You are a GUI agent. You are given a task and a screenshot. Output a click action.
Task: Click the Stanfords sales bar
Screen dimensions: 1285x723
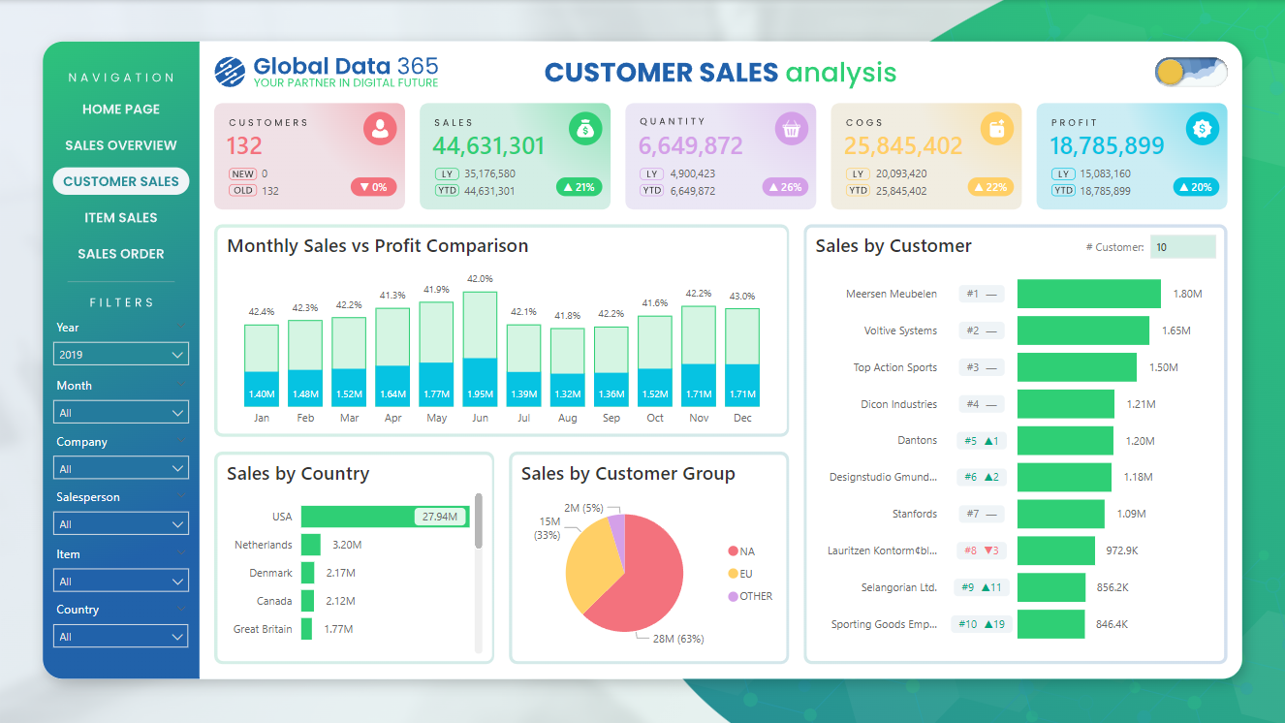1061,514
